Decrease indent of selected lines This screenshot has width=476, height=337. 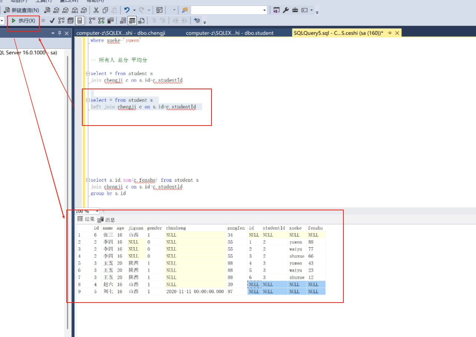pos(176,21)
